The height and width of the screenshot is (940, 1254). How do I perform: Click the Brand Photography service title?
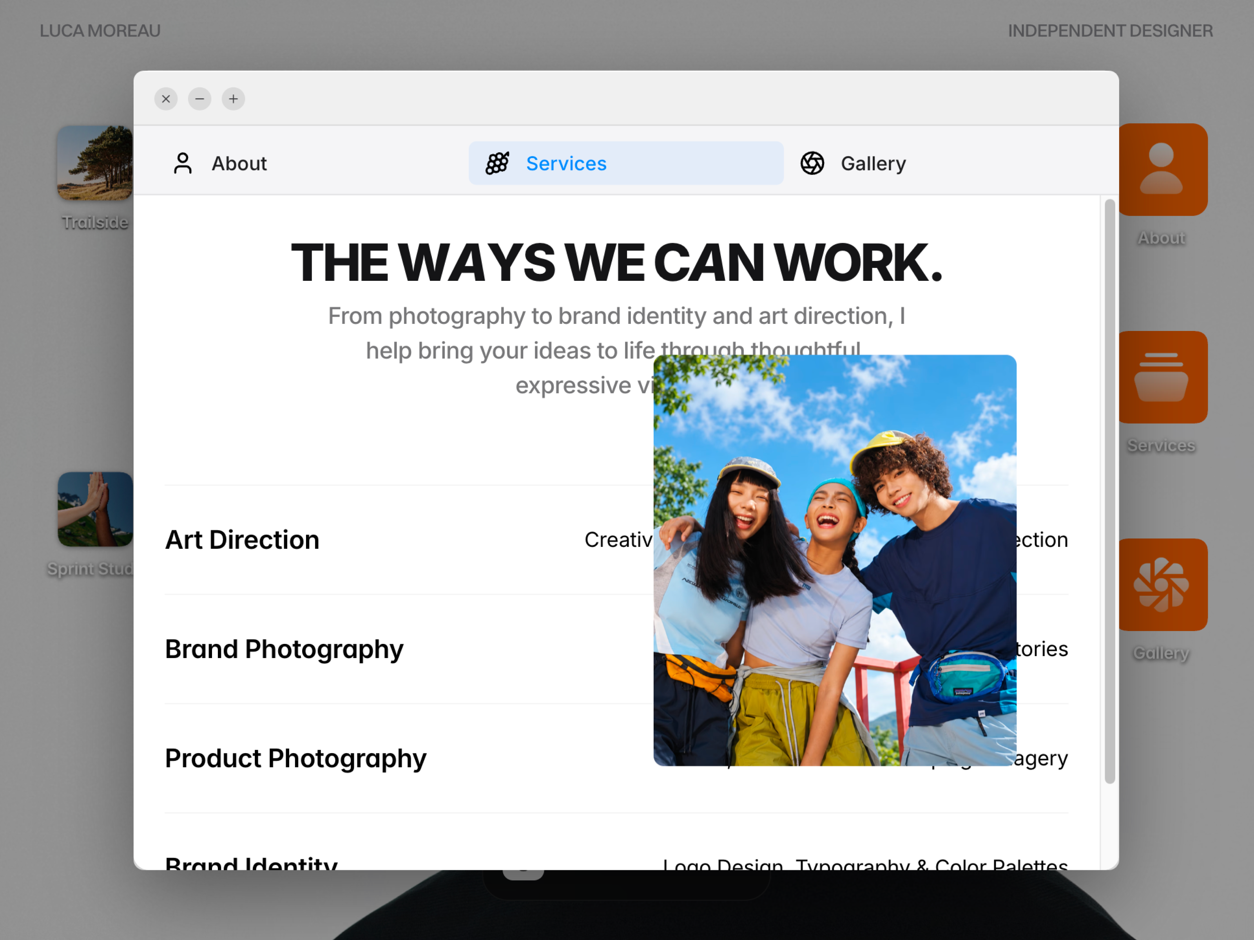click(x=284, y=649)
